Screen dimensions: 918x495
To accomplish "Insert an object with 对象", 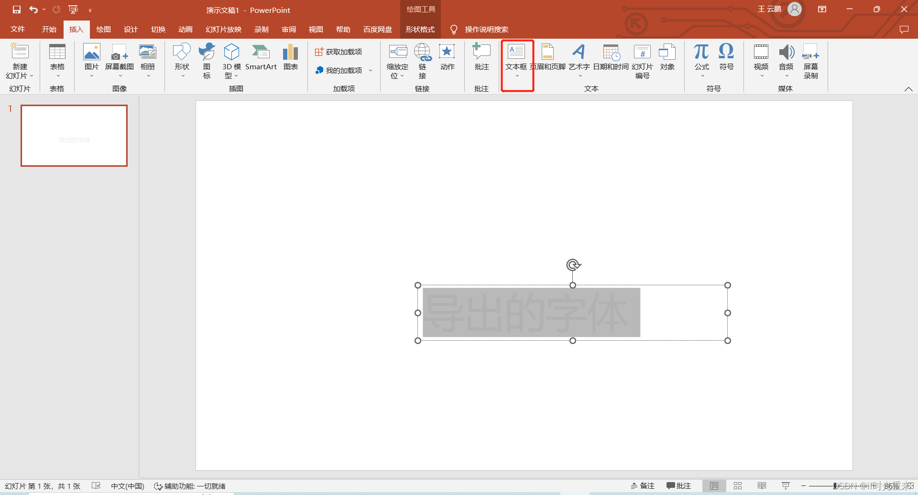I will point(667,57).
